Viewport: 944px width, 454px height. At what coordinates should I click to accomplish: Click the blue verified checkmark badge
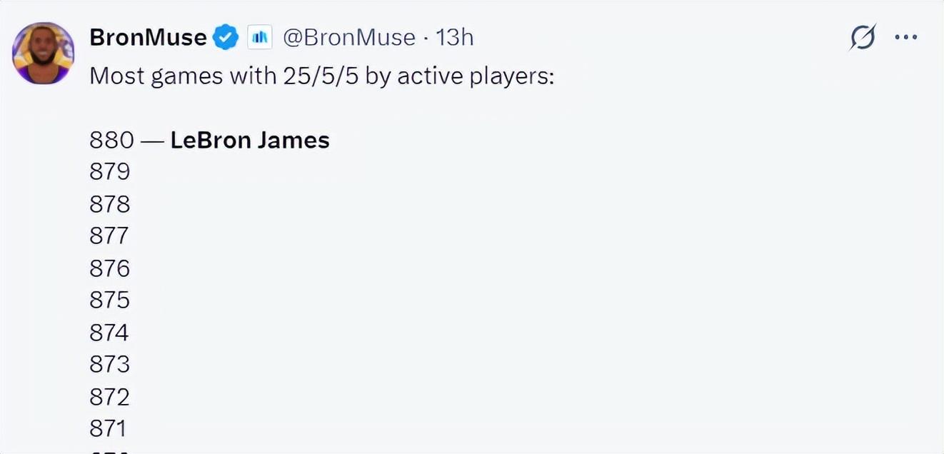(x=226, y=37)
